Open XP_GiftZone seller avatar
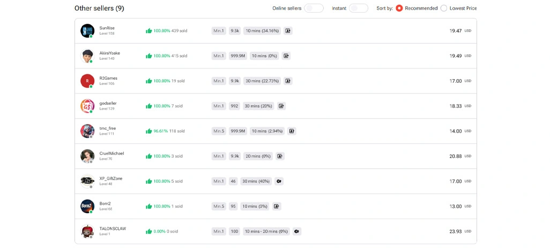Viewport: 550px width, 249px height. click(87, 181)
